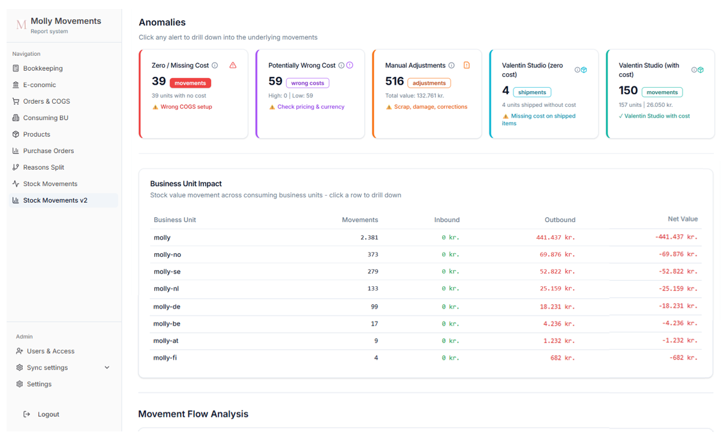
Task: Click info icon beside Manual Adjustments title
Action: click(451, 66)
